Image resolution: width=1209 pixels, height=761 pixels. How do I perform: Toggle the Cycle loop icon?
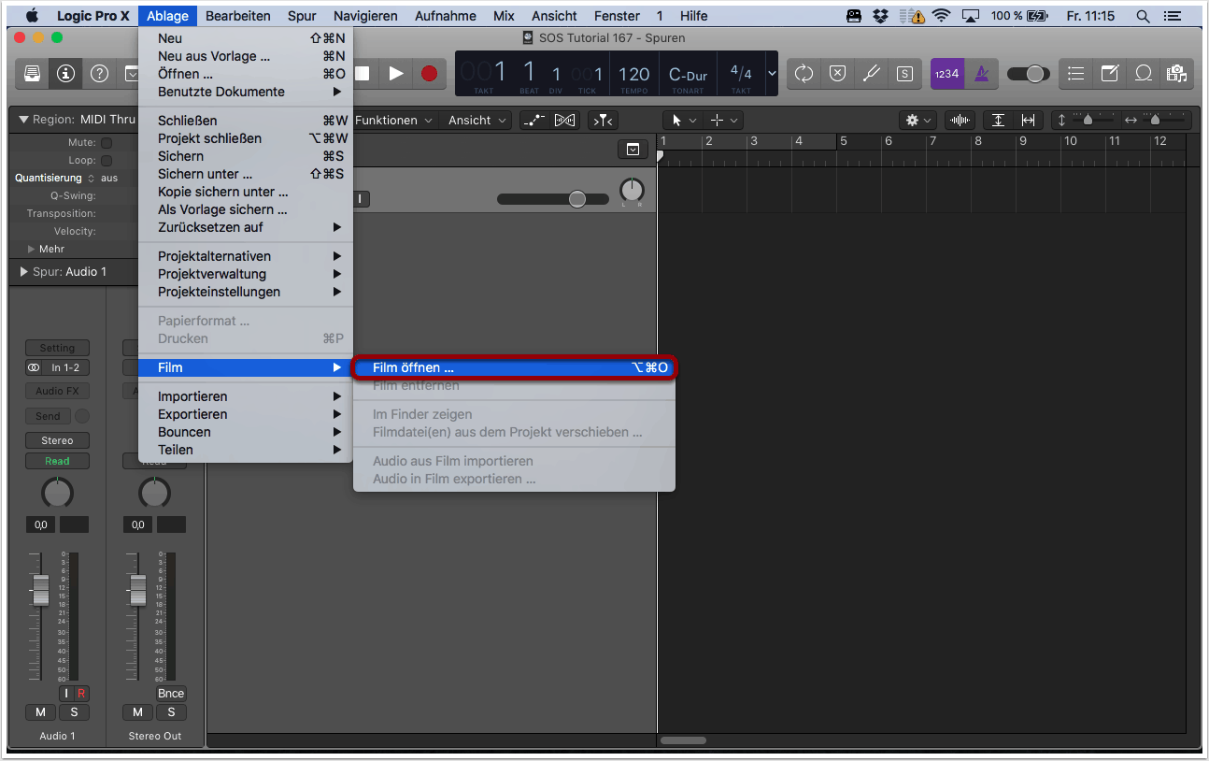pos(804,74)
